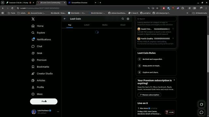Open the browser zoom magnifier icon
The image size is (209, 117).
tap(149, 8)
